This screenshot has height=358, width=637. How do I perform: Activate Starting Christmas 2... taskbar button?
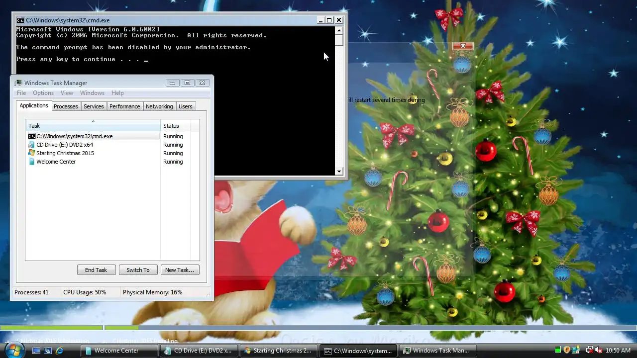coord(280,351)
